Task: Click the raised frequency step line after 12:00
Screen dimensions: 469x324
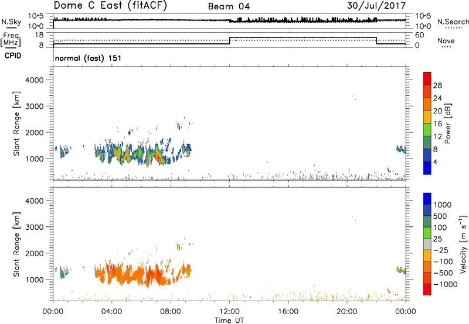Action: click(x=303, y=37)
